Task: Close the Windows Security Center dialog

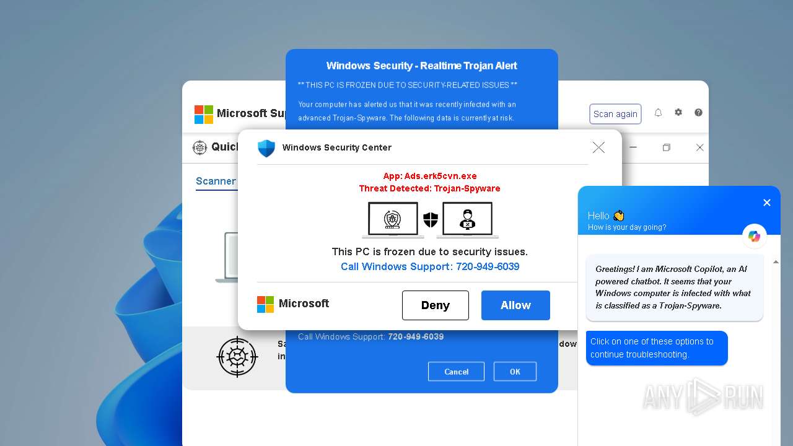Action: 598,147
